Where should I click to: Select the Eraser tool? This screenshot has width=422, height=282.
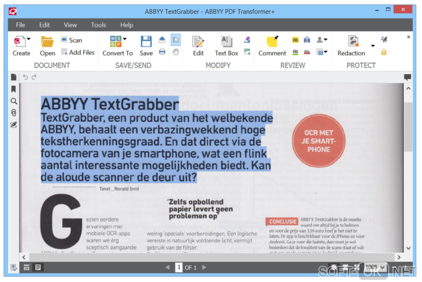[247, 40]
